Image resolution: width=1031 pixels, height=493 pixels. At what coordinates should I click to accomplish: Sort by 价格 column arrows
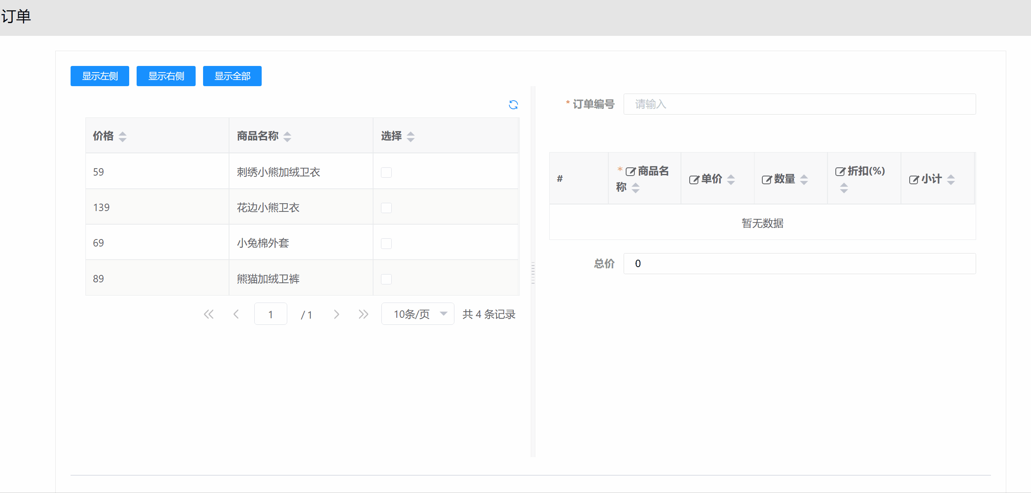[x=123, y=136]
